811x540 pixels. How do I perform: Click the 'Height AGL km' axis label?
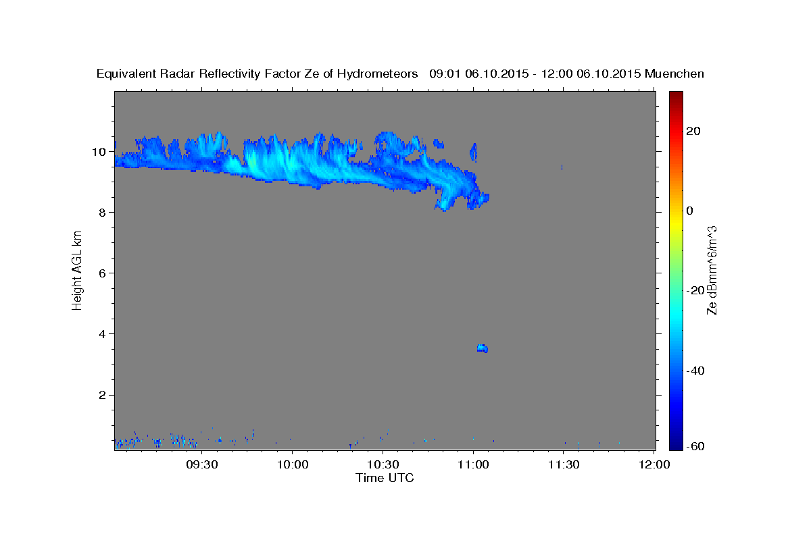tap(78, 270)
